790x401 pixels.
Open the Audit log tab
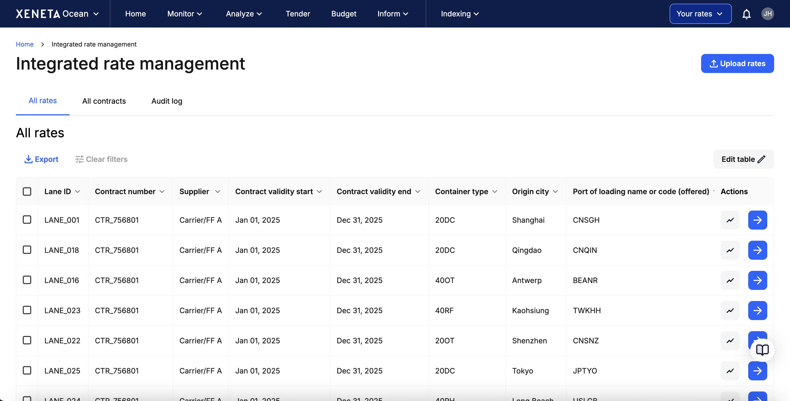click(x=166, y=101)
